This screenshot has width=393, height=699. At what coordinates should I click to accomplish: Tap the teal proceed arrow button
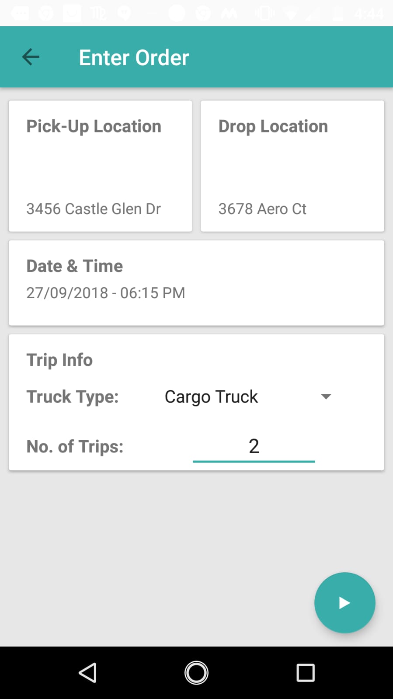(344, 603)
